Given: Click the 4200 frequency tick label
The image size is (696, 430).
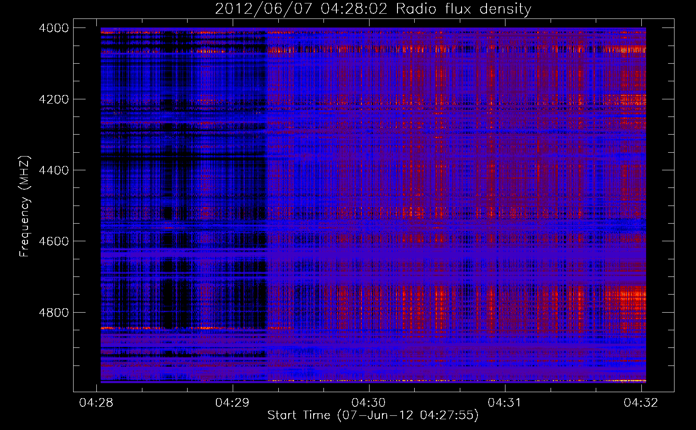Looking at the screenshot, I should coord(54,99).
